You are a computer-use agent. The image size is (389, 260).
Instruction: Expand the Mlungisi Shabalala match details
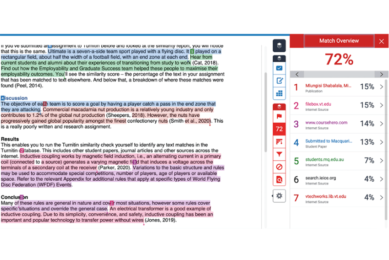381,87
